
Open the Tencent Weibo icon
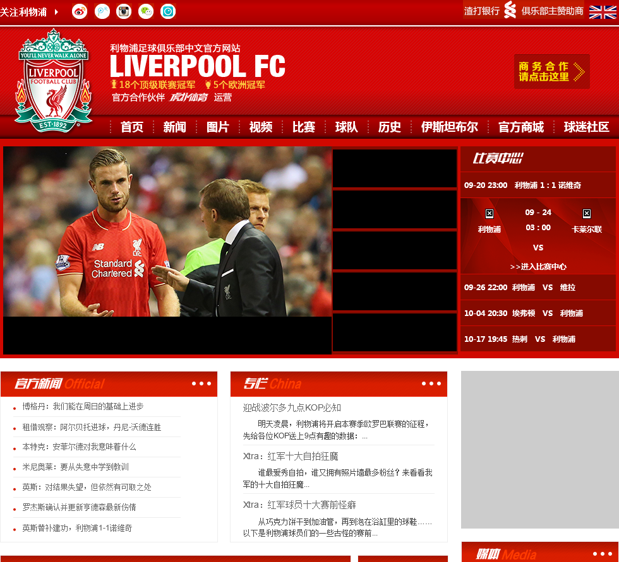(102, 11)
